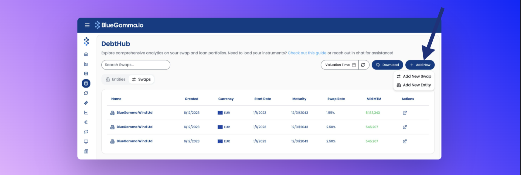Choose Add New Swap from the dropdown

[x=414, y=76]
